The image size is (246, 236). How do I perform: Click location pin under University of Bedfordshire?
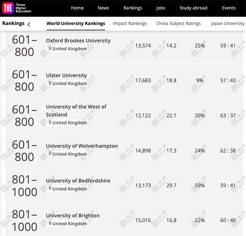click(x=50, y=189)
